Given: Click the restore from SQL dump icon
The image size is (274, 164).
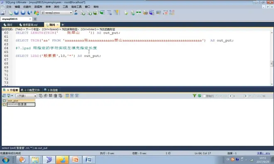Looking at the screenshot, I should click(95, 12).
